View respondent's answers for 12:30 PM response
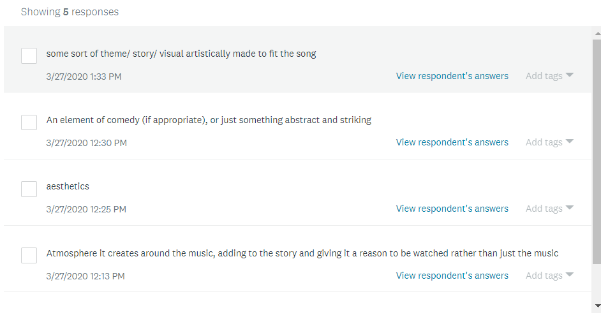Image resolution: width=601 pixels, height=317 pixels. (x=452, y=142)
